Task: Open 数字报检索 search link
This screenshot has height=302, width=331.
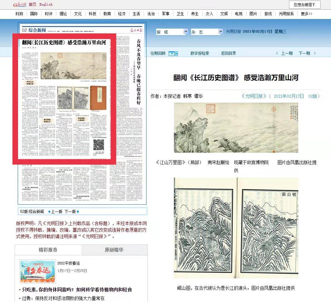Action: click(x=200, y=53)
